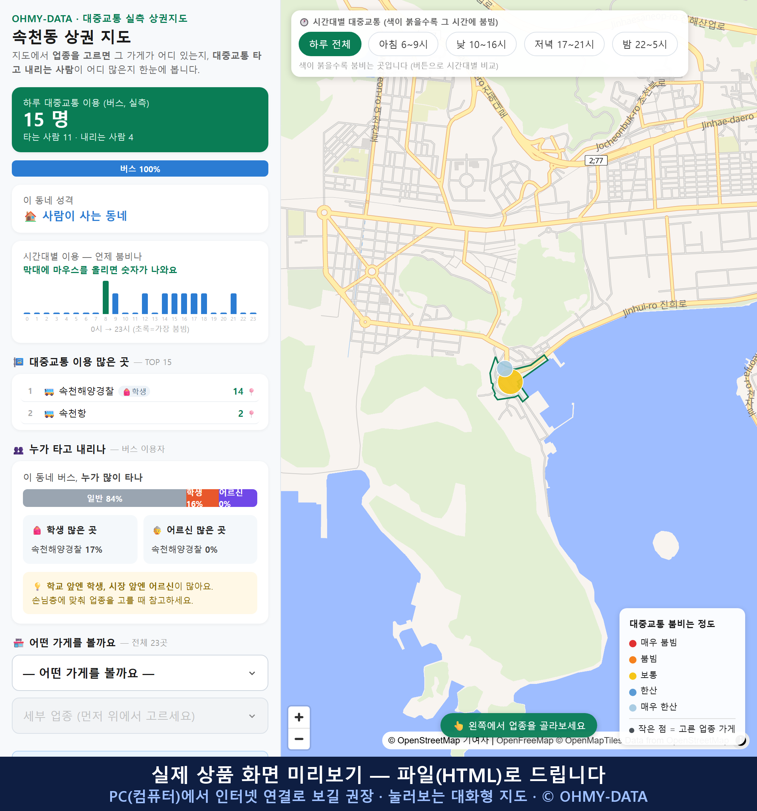
Task: Click the yellow bus stop circle on map
Action: [x=510, y=382]
